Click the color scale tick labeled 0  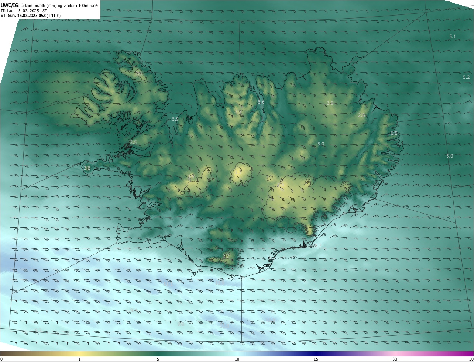tap(1, 359)
